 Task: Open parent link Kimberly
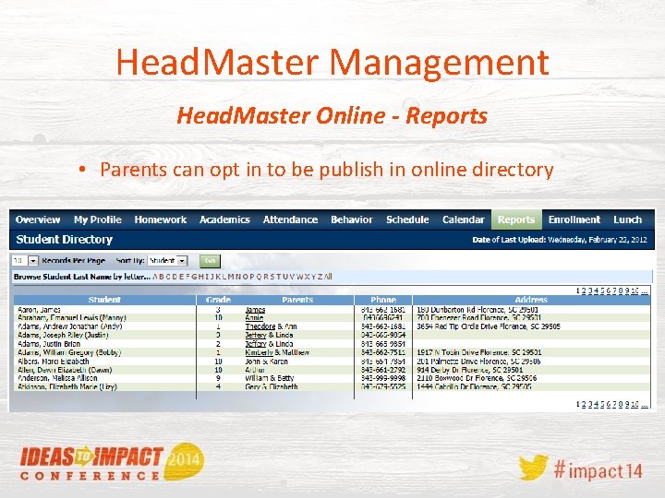click(260, 352)
